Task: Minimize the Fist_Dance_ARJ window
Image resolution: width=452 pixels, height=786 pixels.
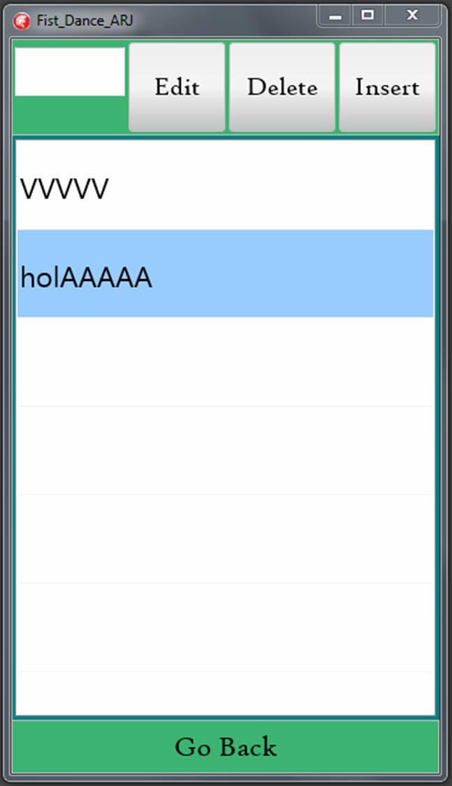Action: coord(335,16)
